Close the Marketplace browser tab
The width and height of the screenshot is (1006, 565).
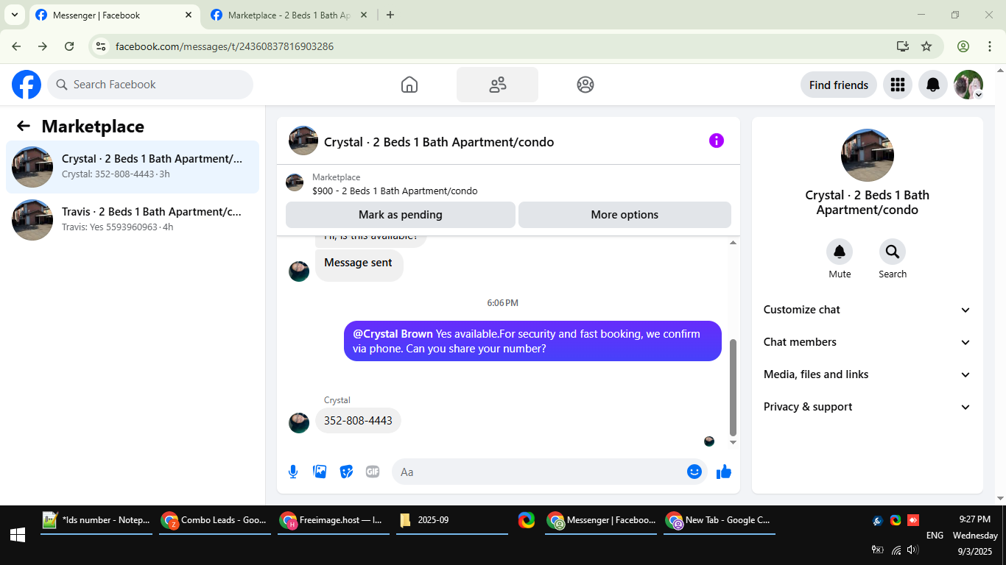(x=363, y=15)
